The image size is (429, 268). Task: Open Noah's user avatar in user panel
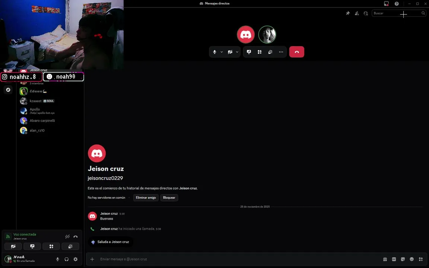coord(8,259)
